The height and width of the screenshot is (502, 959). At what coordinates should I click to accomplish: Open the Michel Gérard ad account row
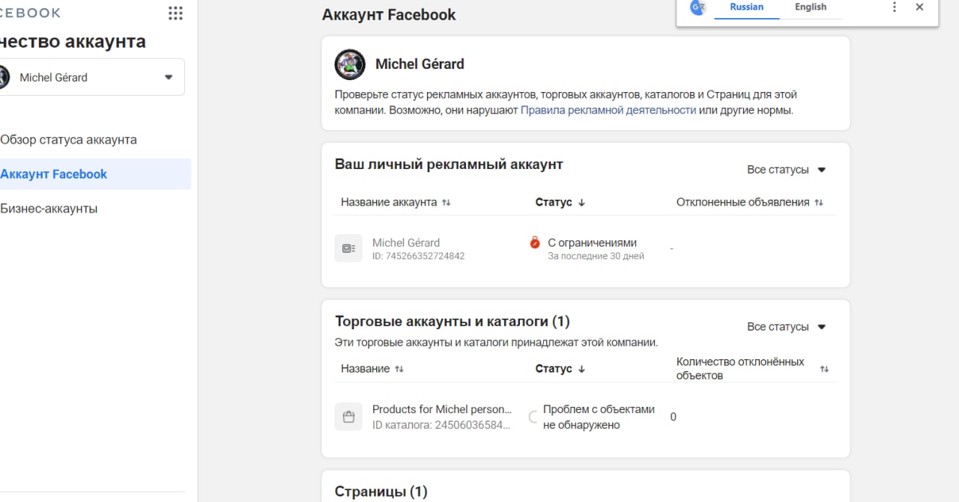406,242
